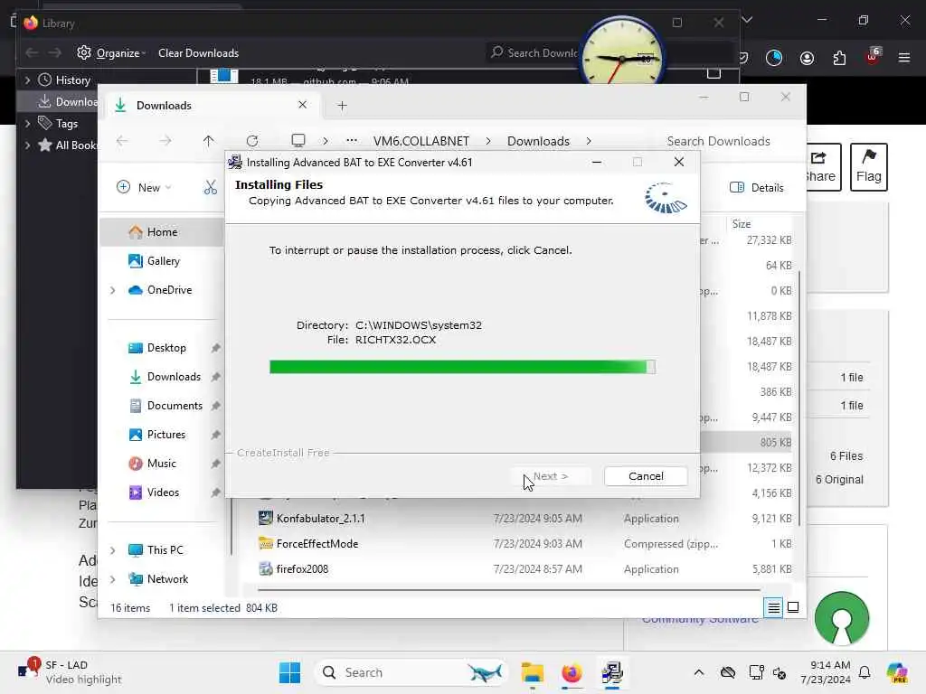Viewport: 926px width, 694px height.
Task: Switch to large thumbnails view icon
Action: point(793,607)
